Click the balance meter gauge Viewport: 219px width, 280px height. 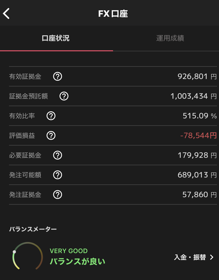coord(27,256)
